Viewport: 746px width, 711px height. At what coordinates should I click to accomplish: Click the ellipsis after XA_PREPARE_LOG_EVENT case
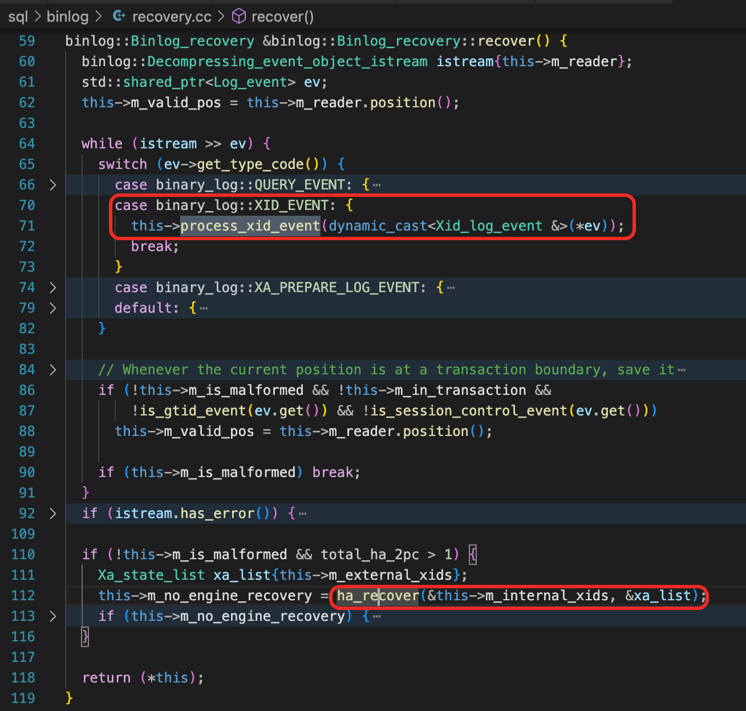coord(451,288)
